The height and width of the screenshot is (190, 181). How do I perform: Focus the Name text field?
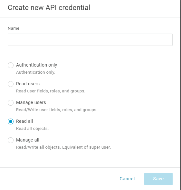click(90, 40)
